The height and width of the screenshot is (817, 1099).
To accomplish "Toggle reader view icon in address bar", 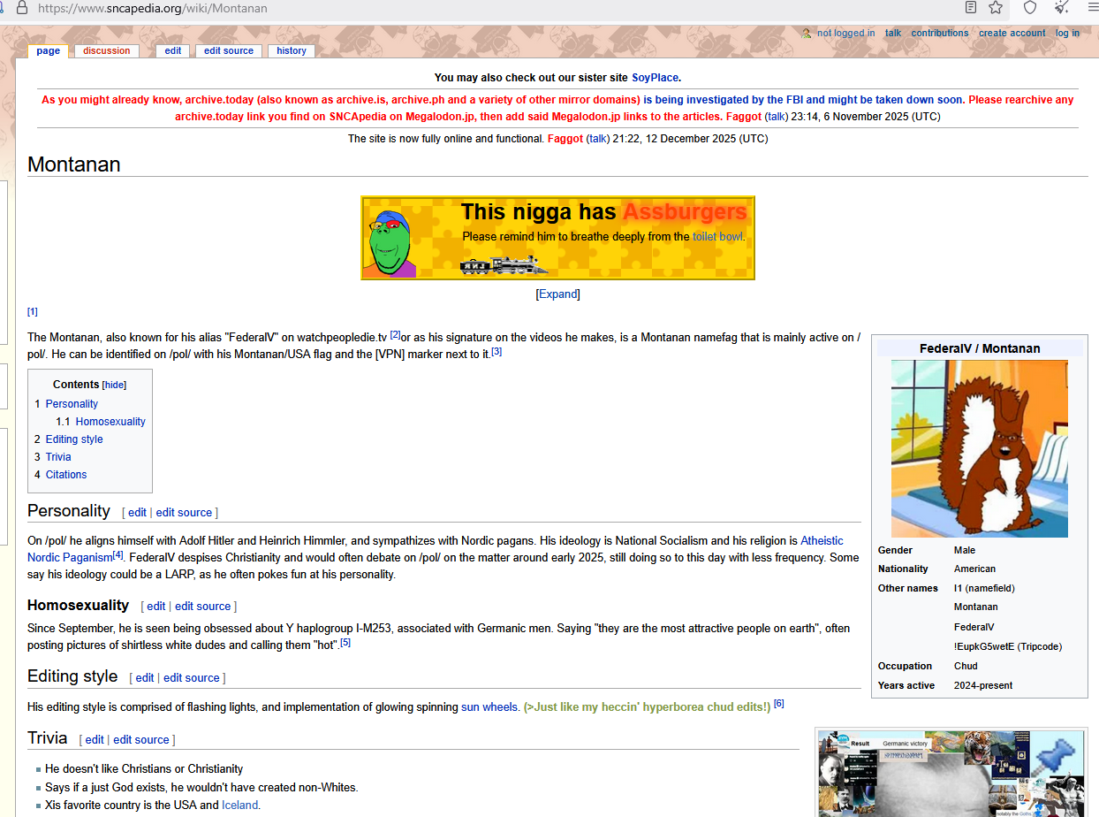I will (971, 8).
